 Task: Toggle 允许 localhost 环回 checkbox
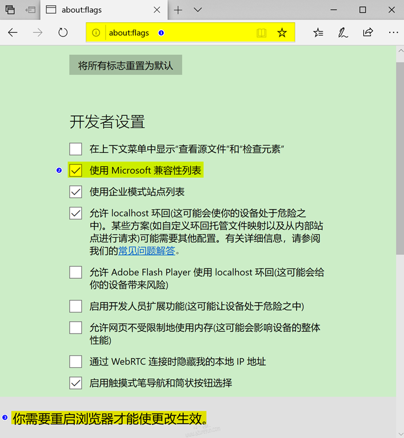(75, 213)
